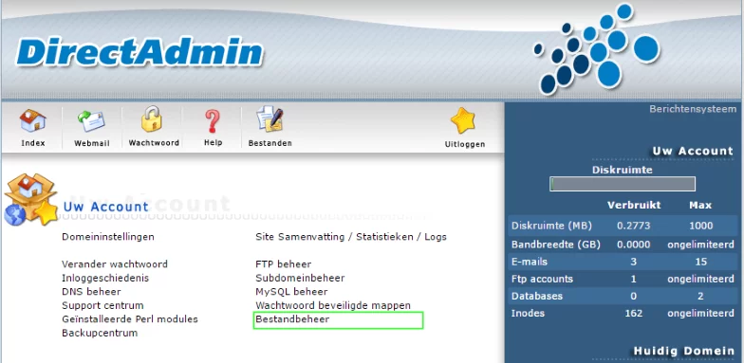This screenshot has width=744, height=363.
Task: Click Verander wachtwoord link
Action: click(x=114, y=263)
